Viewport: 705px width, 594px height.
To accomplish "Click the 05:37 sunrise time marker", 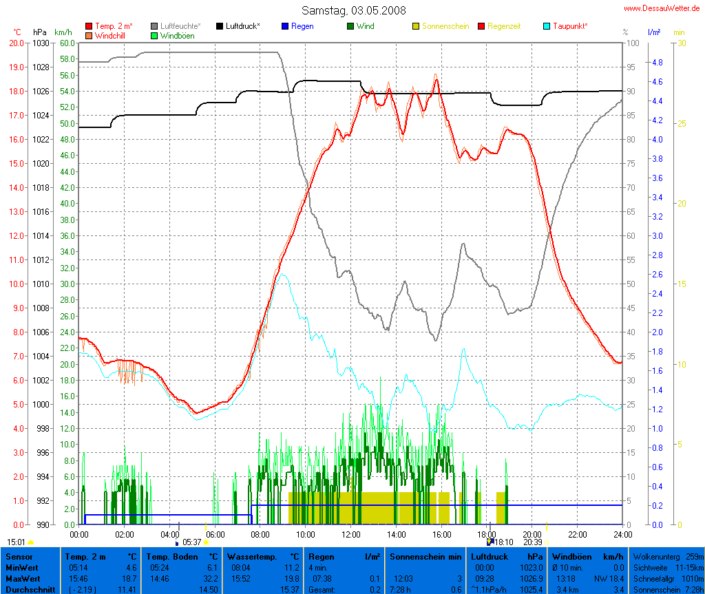I will point(192,542).
